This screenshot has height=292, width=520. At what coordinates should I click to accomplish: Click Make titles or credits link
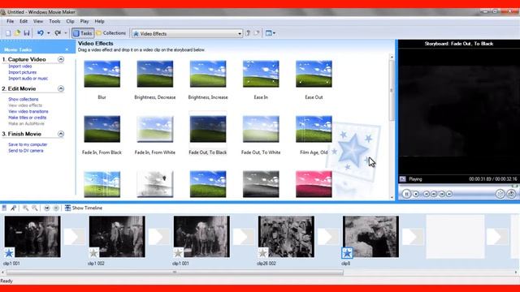pyautogui.click(x=27, y=118)
